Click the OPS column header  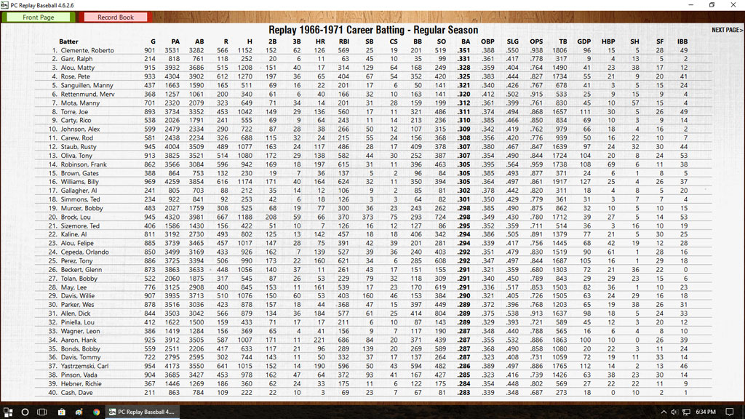[536, 41]
